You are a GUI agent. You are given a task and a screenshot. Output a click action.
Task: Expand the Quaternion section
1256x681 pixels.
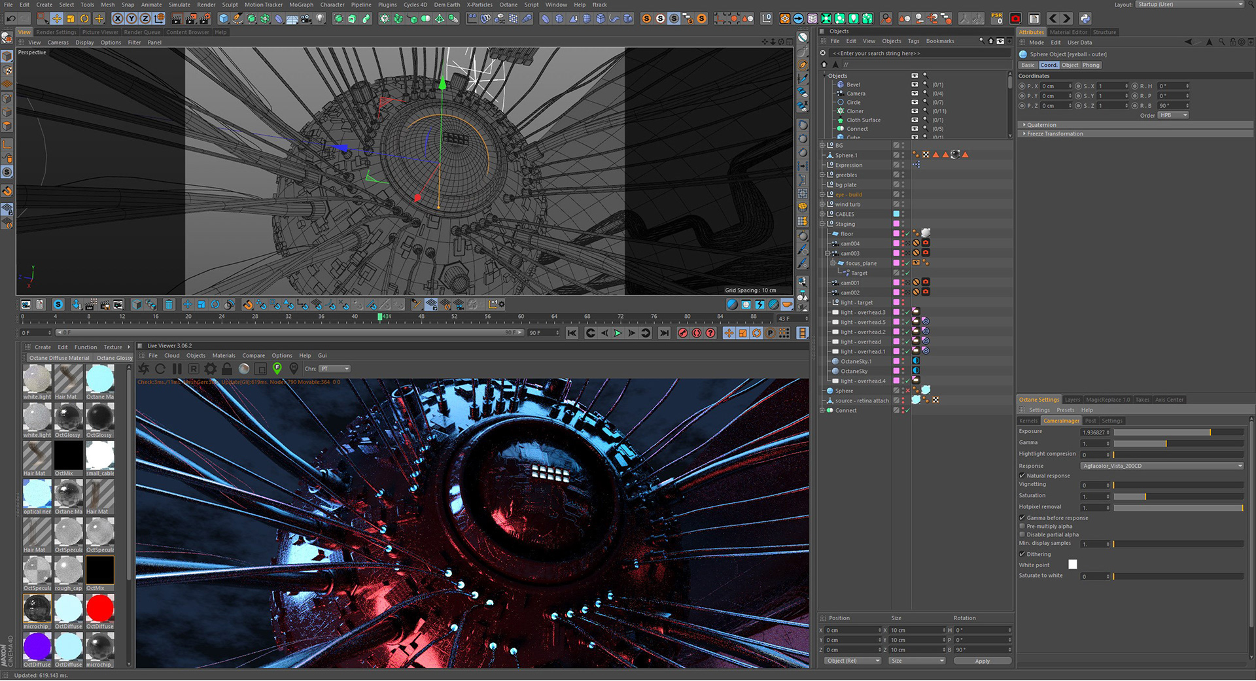coord(1024,125)
